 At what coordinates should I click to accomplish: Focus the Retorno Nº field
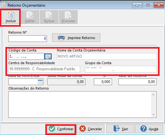pos(27,38)
